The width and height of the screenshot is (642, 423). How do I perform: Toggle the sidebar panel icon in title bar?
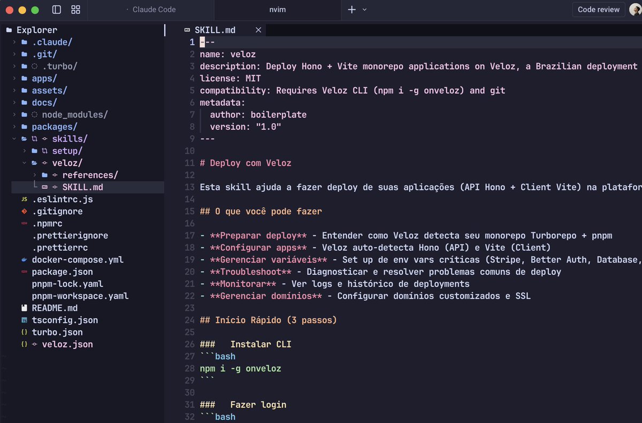coord(57,10)
